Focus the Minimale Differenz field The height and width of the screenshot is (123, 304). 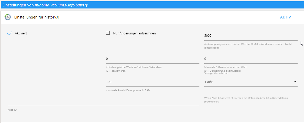[251, 59]
